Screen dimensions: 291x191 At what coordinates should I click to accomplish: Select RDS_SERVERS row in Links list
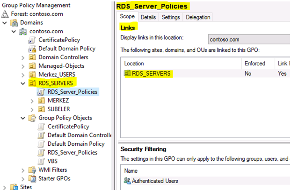point(205,73)
